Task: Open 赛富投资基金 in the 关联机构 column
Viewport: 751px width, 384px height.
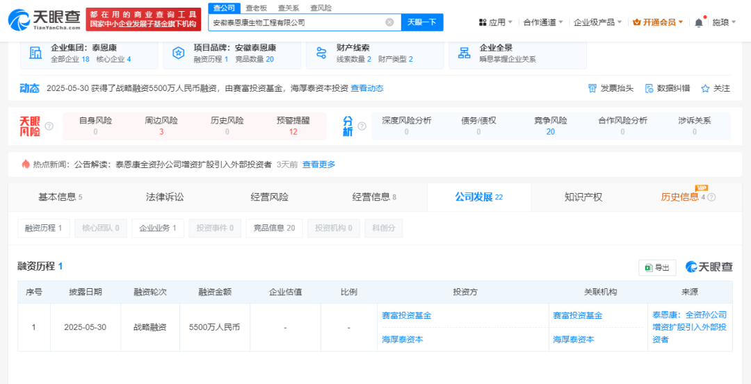Action: click(x=578, y=316)
